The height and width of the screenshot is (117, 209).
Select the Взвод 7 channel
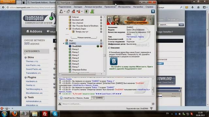click(75, 67)
